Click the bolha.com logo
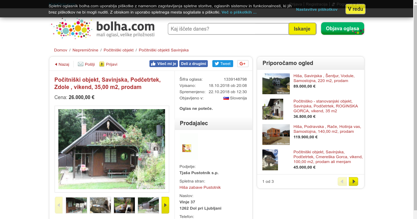This screenshot has width=417, height=219. (103, 29)
